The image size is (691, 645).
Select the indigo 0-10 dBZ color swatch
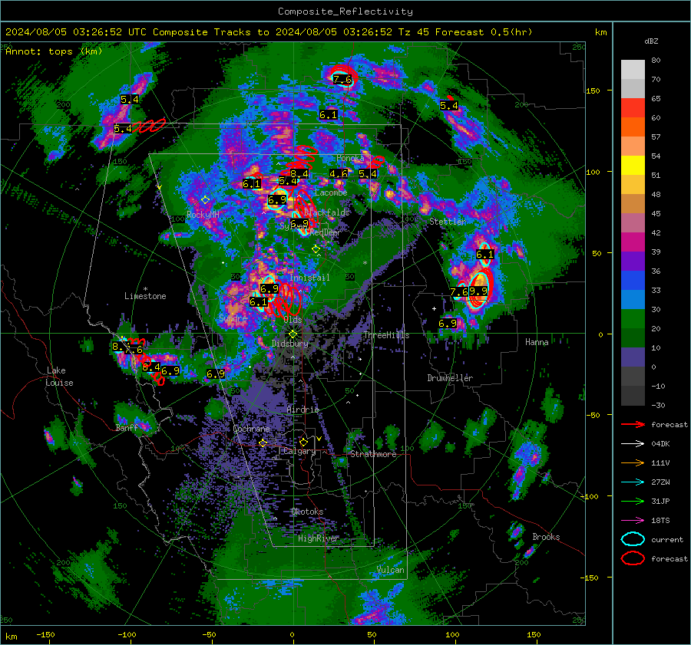633,357
